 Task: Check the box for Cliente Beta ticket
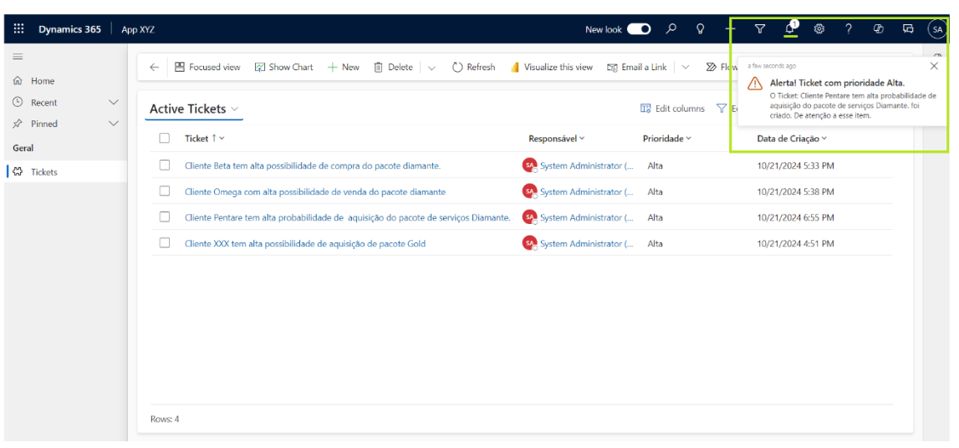pos(165,165)
